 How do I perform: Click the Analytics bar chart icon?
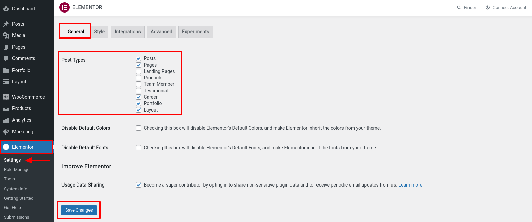(6, 120)
